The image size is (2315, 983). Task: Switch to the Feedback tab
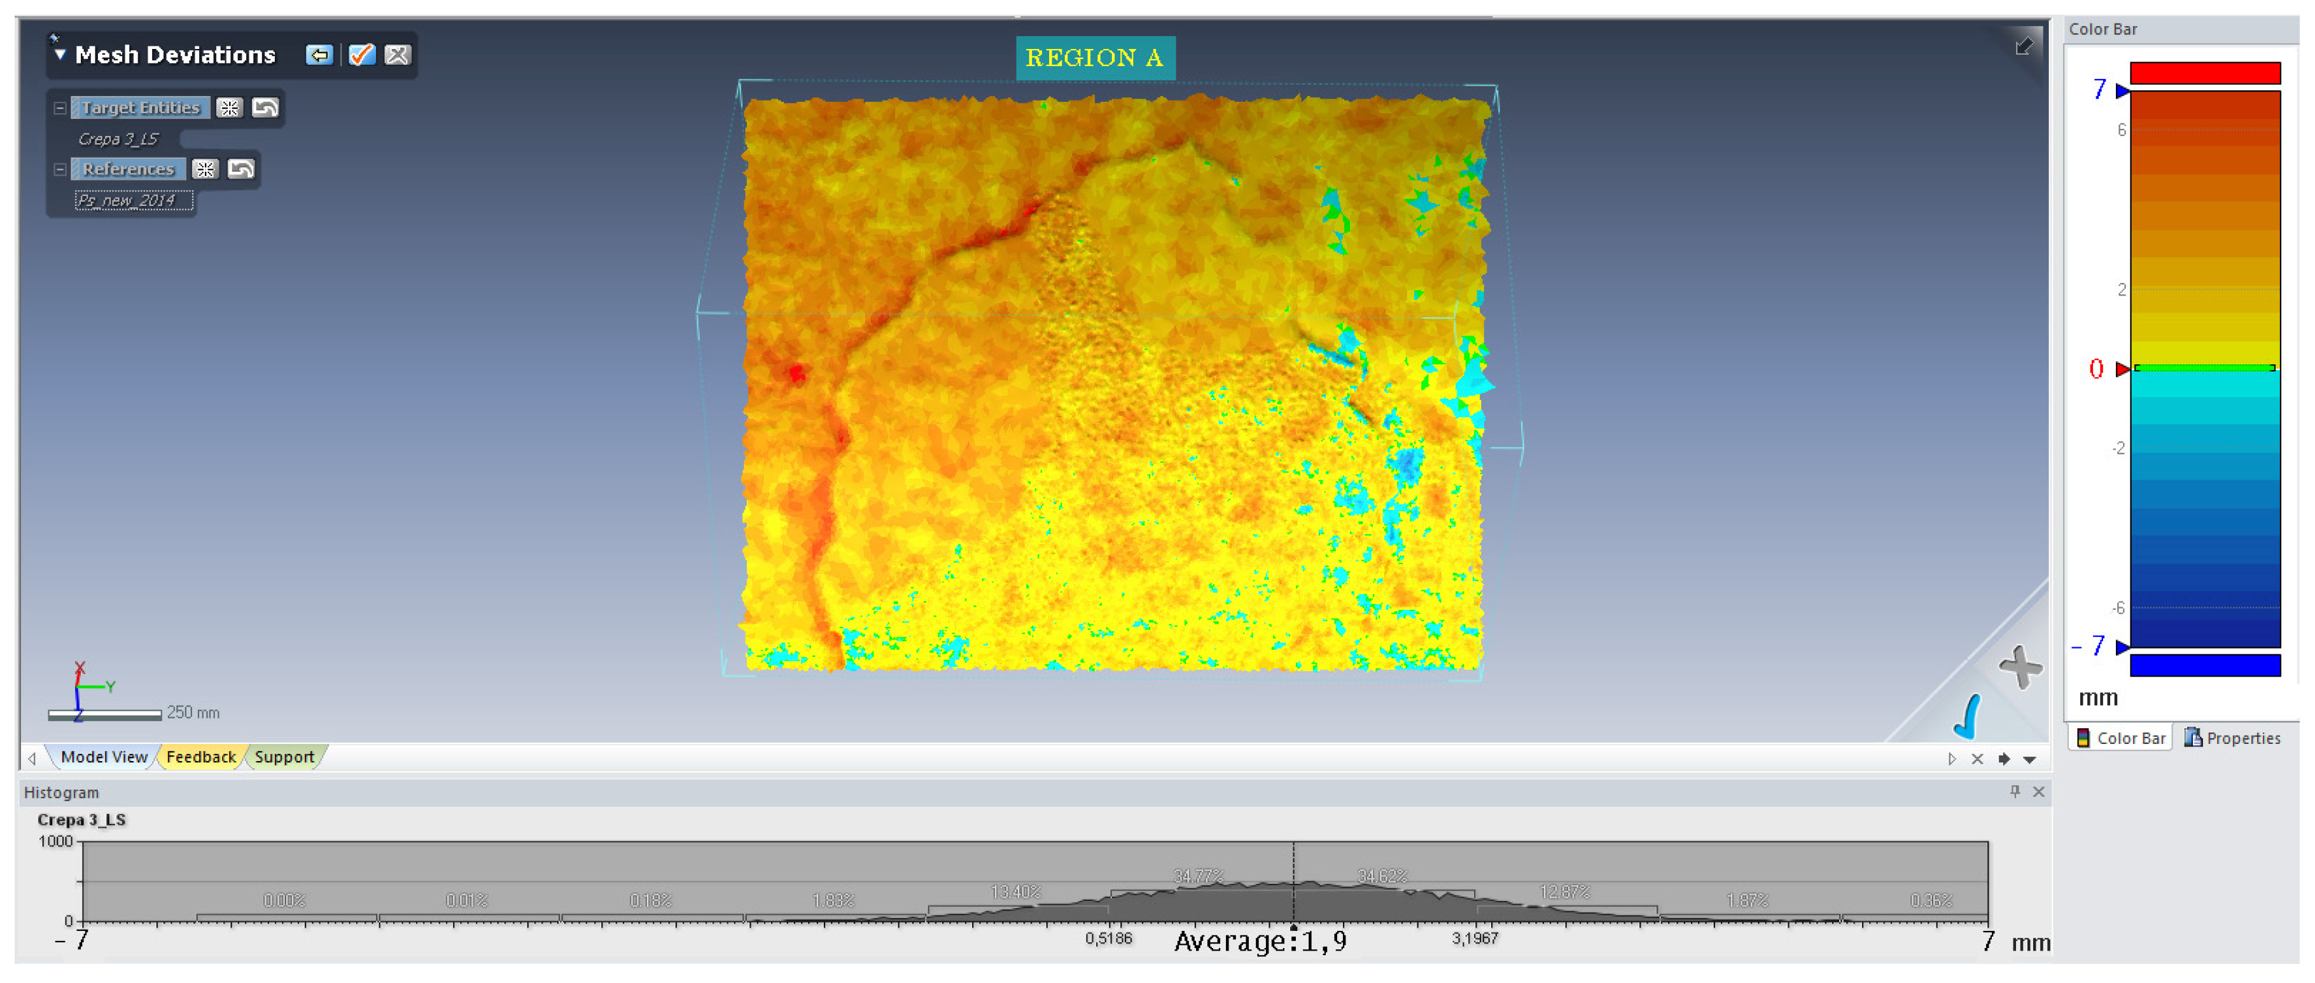(201, 757)
